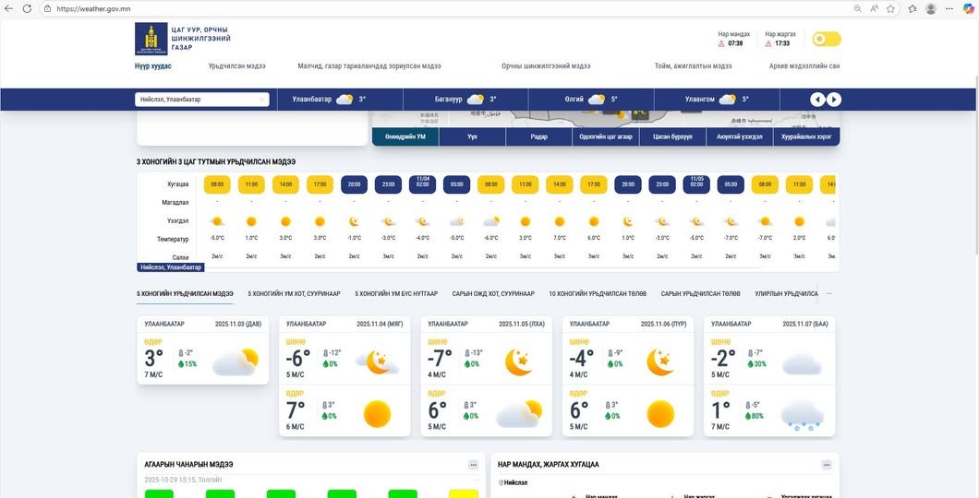Image resolution: width=979 pixels, height=498 pixels.
Task: Open the Архив мэдээллийн сан menu
Action: click(804, 66)
